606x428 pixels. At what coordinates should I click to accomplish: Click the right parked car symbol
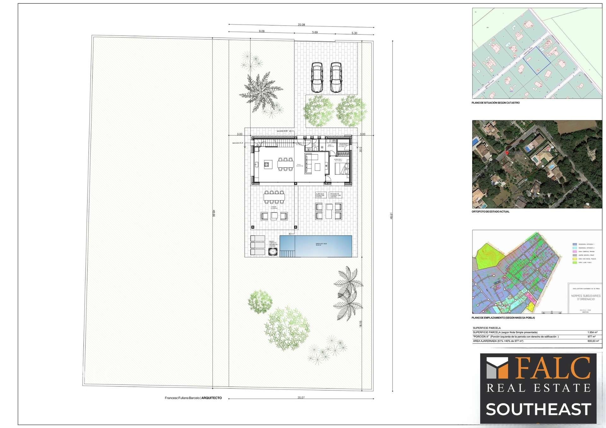coord(336,77)
